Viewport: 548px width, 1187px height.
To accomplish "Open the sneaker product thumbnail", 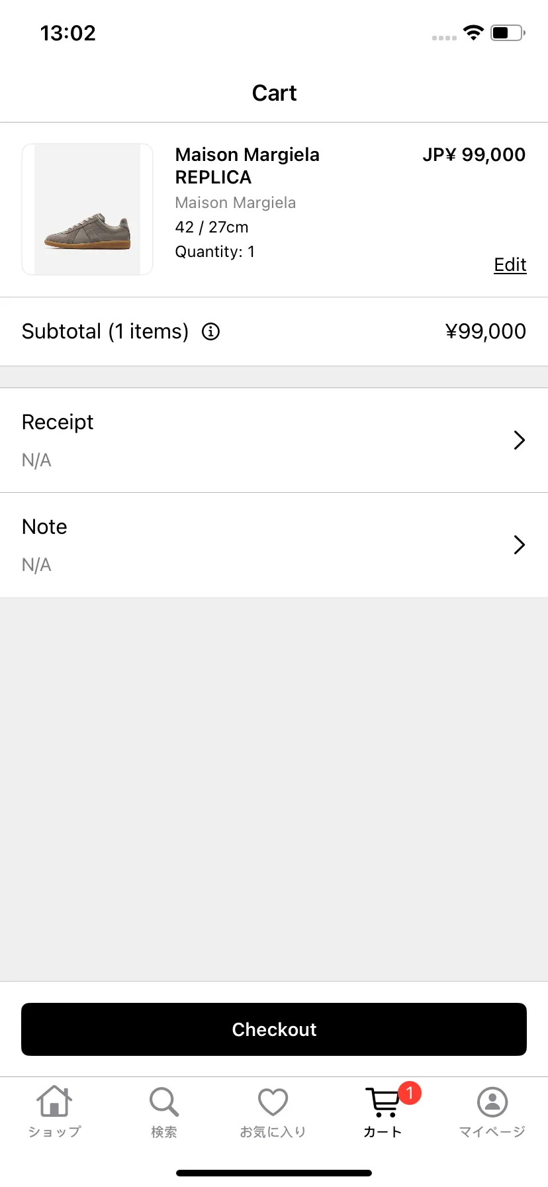I will coord(87,209).
